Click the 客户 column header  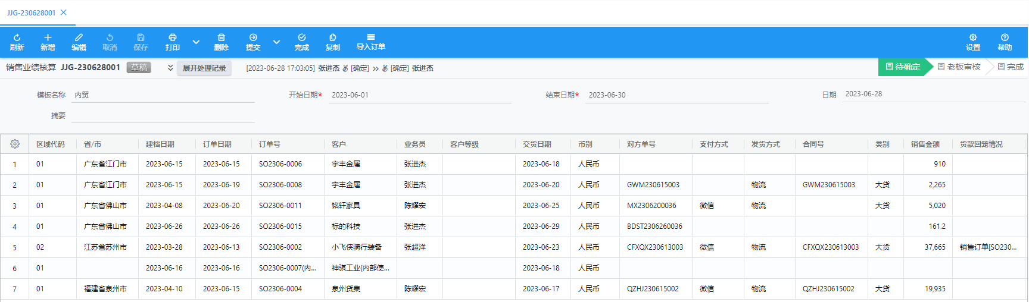[339, 144]
